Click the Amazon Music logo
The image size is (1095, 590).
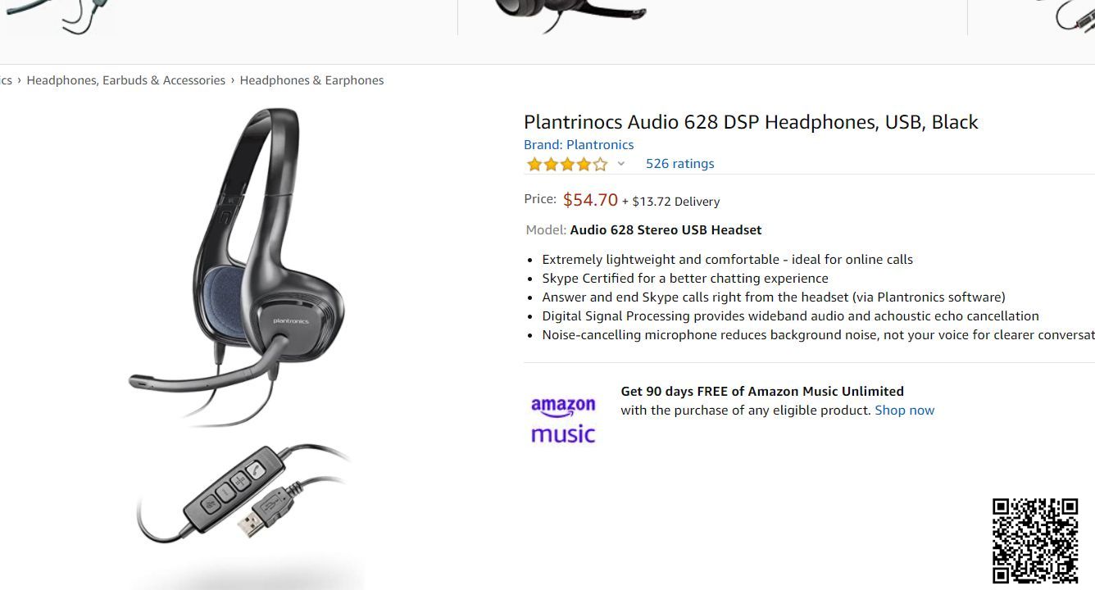click(563, 420)
